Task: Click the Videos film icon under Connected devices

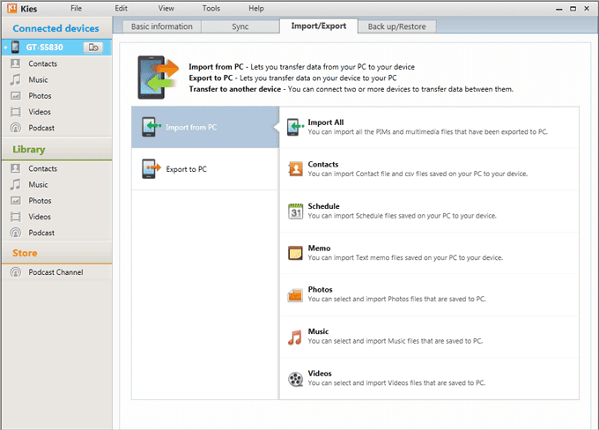Action: [16, 112]
